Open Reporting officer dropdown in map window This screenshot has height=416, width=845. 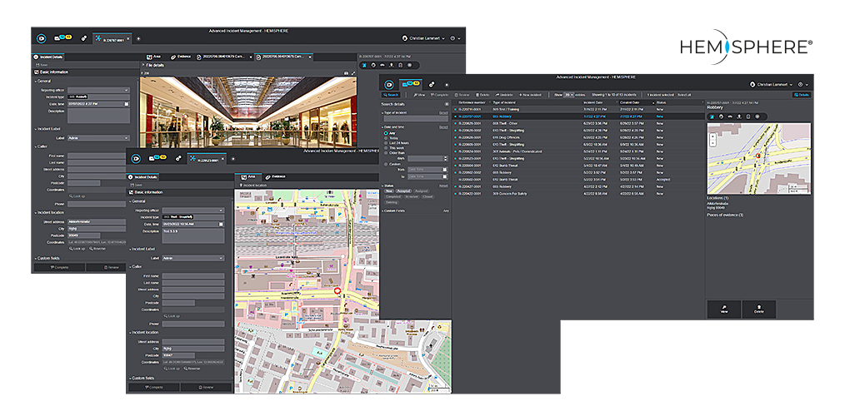[193, 210]
